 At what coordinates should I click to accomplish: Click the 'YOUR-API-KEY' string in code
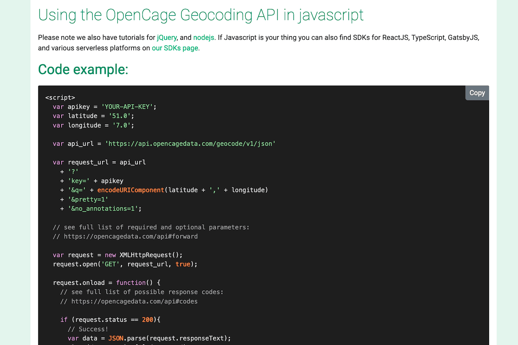point(127,107)
